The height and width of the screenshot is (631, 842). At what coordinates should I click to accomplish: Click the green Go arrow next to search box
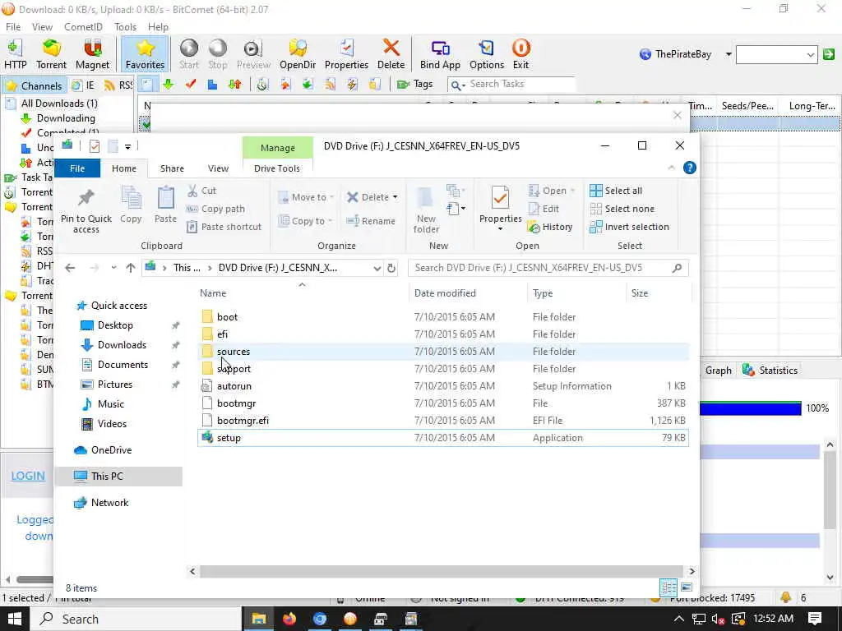pyautogui.click(x=829, y=54)
